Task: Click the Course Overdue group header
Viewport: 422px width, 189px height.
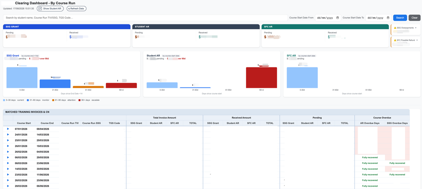Action: (x=382, y=118)
